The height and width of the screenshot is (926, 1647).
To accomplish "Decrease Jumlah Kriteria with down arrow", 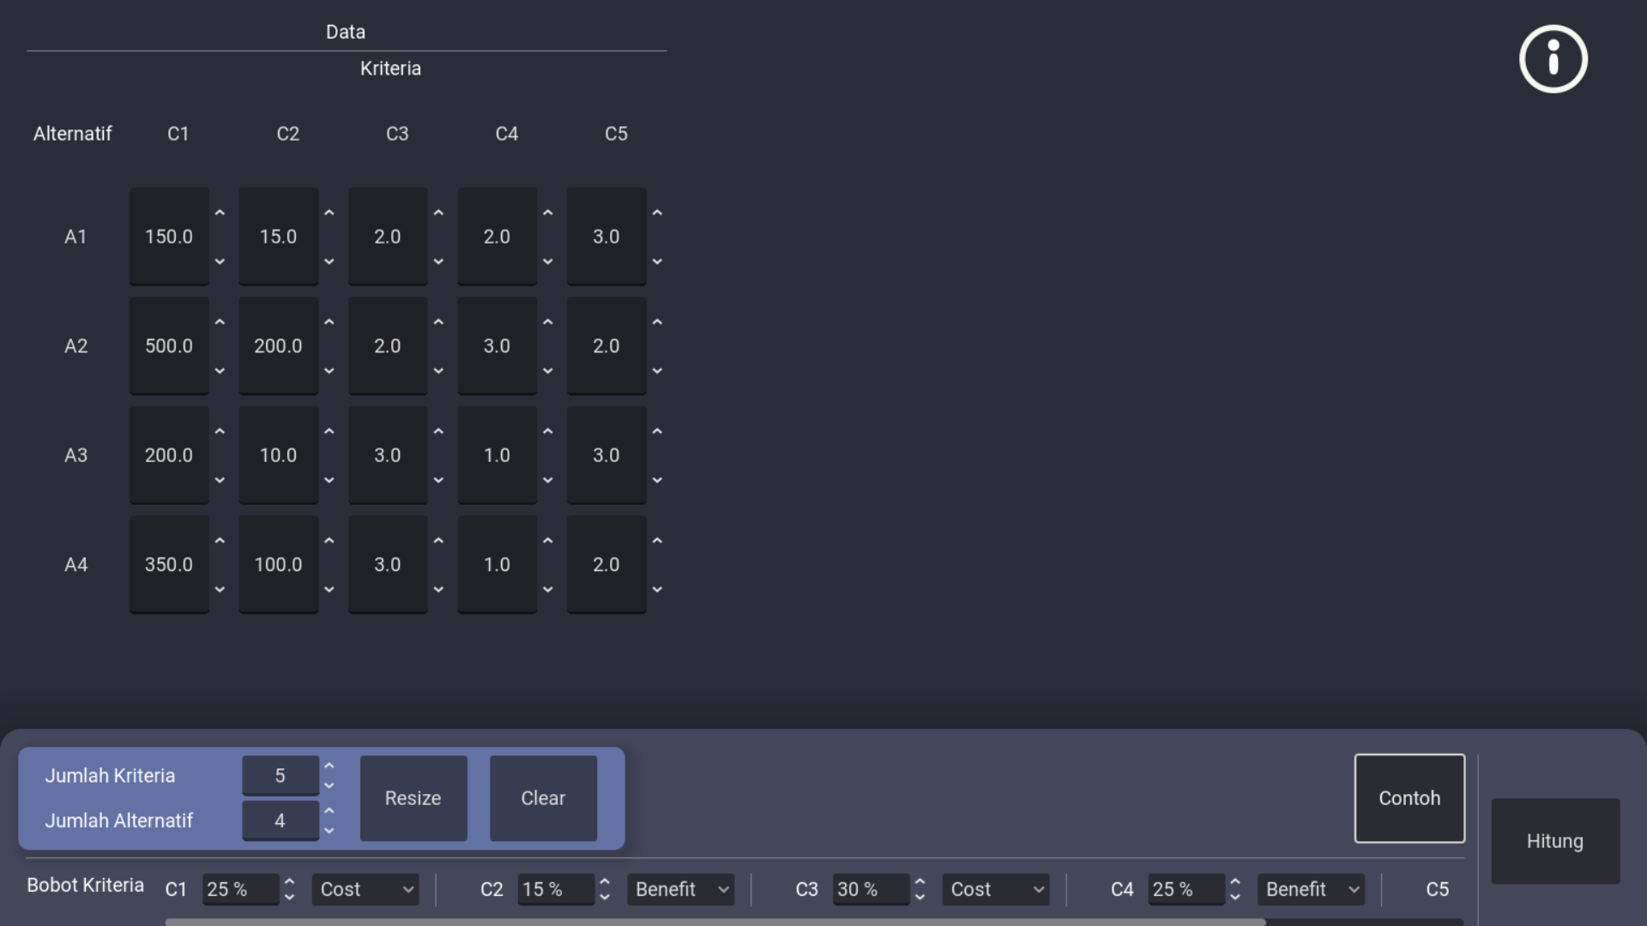I will [x=329, y=785].
